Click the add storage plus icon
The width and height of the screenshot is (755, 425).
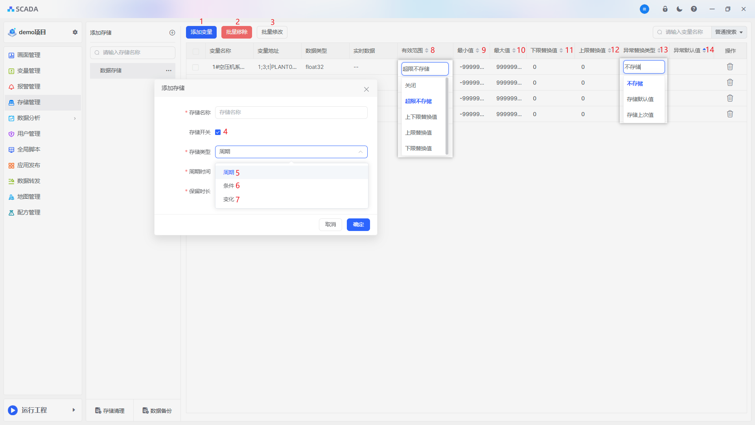(x=172, y=33)
